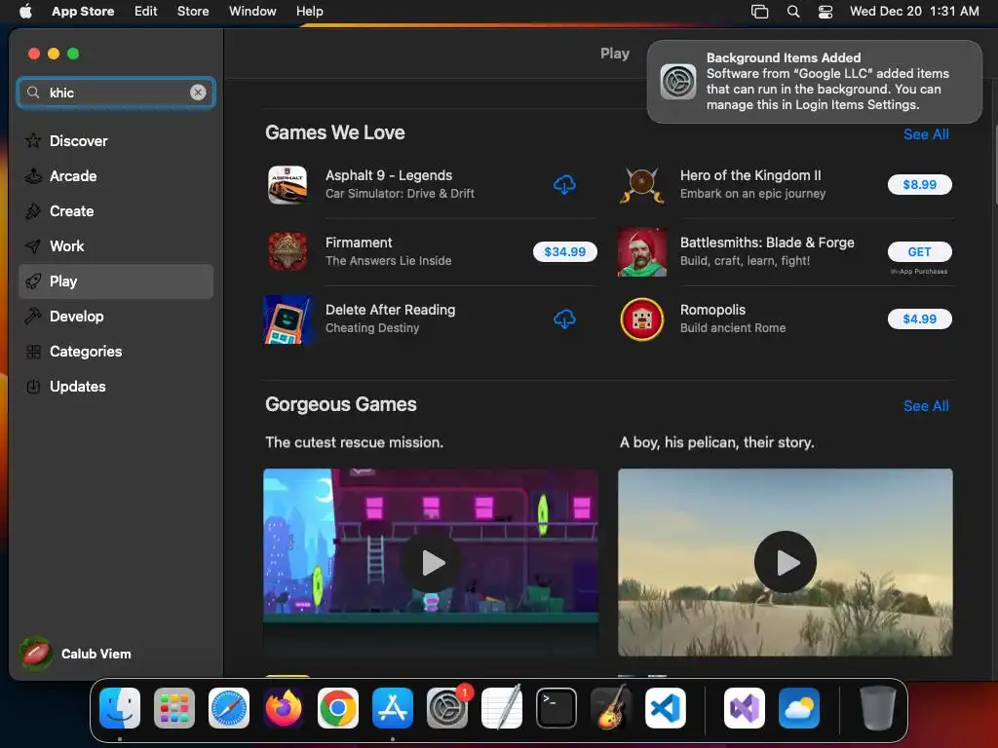Viewport: 998px width, 748px height.
Task: Open the Apple menu
Action: pos(25,11)
